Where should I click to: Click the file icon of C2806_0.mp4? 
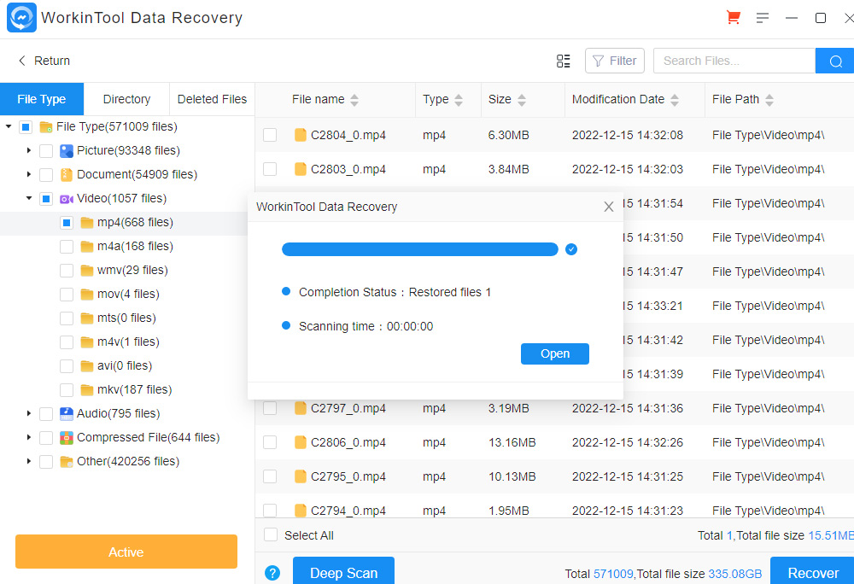click(x=300, y=442)
